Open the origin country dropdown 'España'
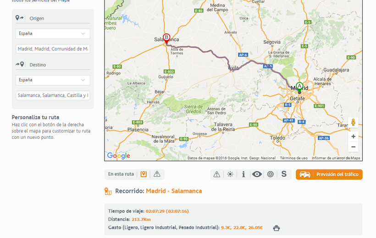Image resolution: width=376 pixels, height=238 pixels. 53,34
